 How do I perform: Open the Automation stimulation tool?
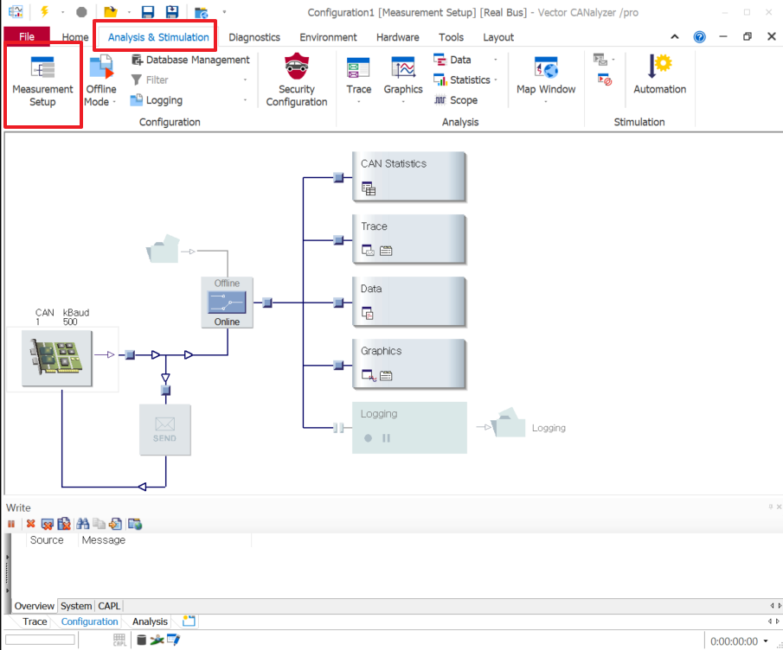659,75
